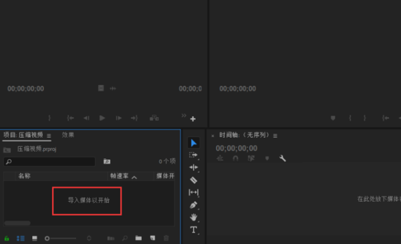This screenshot has height=244, width=401.
Task: Click 导入媒体以开始 to import media
Action: tap(88, 200)
